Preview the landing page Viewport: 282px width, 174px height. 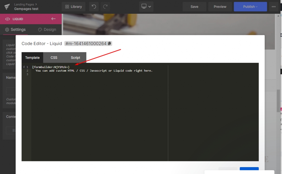point(220,7)
